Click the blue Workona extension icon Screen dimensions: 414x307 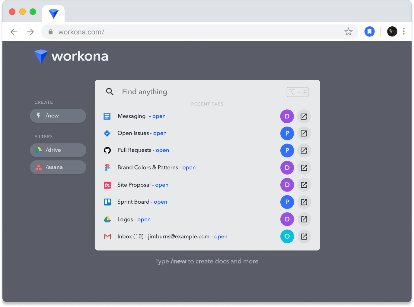370,31
